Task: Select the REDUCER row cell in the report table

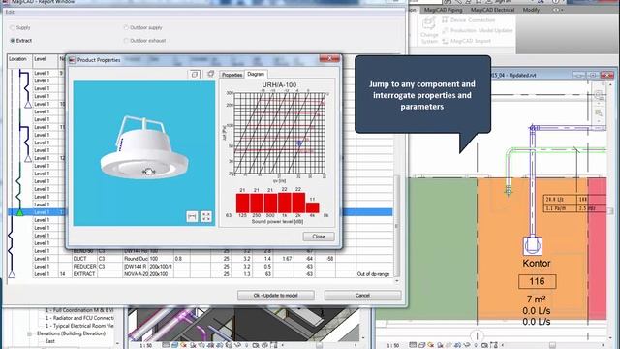Action: [x=84, y=267]
